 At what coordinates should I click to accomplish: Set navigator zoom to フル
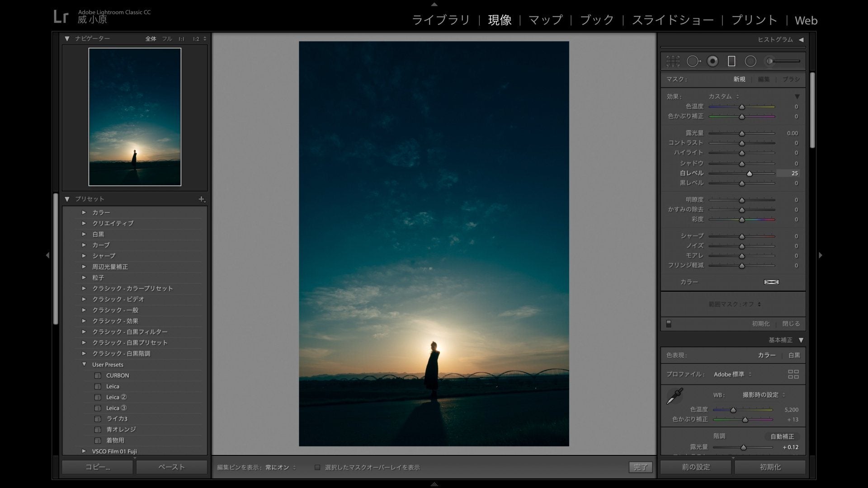[167, 39]
